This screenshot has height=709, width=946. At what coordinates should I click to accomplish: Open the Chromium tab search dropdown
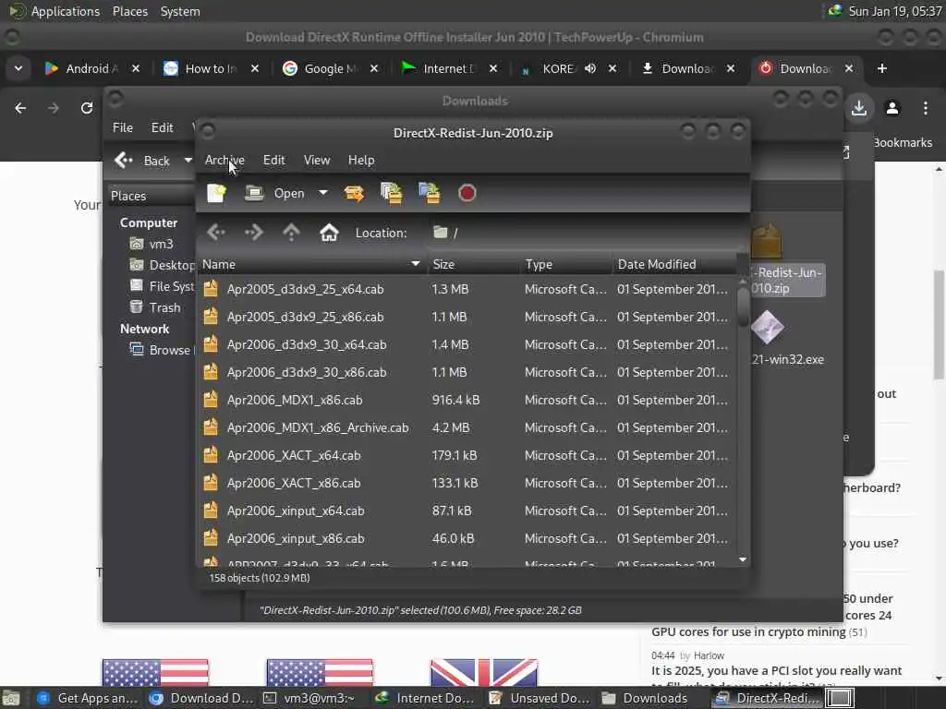coord(18,68)
